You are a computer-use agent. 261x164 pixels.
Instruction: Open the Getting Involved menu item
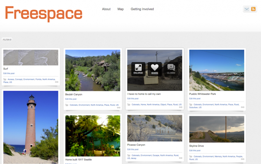pyautogui.click(x=142, y=9)
